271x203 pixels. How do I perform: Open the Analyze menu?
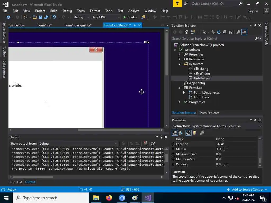[x=134, y=11]
